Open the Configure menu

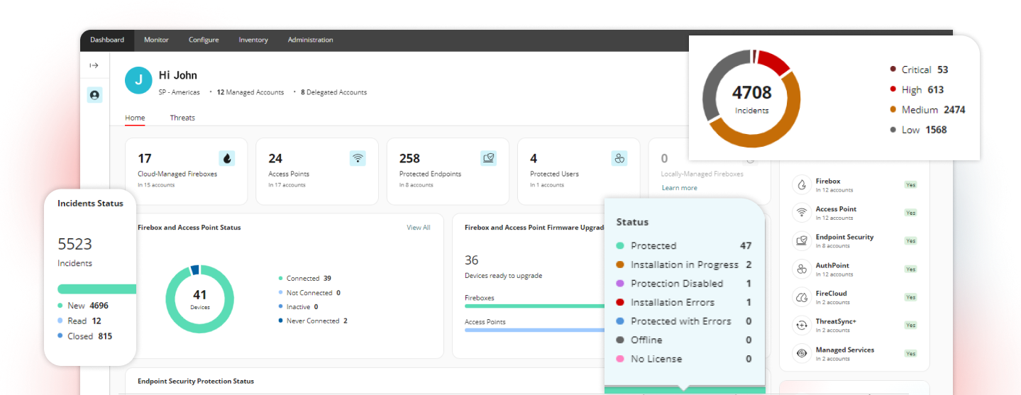pos(204,40)
